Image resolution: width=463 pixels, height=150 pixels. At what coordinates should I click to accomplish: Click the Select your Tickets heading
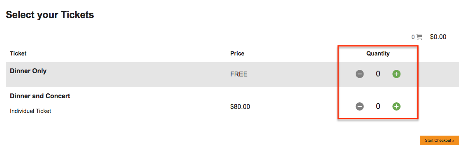click(50, 14)
